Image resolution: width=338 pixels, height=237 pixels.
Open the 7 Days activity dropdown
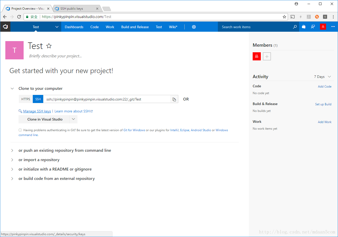[x=323, y=77]
